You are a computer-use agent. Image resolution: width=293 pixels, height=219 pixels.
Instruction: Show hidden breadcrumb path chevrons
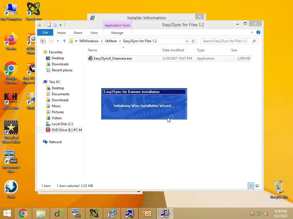(76, 41)
